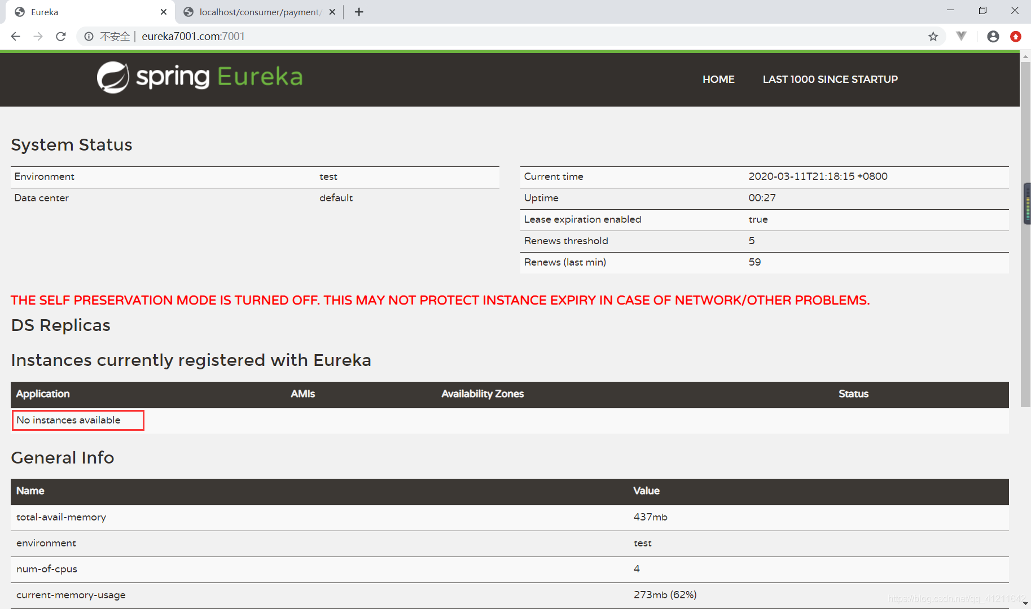The height and width of the screenshot is (609, 1031).
Task: Select the Renews (last min) value 59
Action: (754, 262)
